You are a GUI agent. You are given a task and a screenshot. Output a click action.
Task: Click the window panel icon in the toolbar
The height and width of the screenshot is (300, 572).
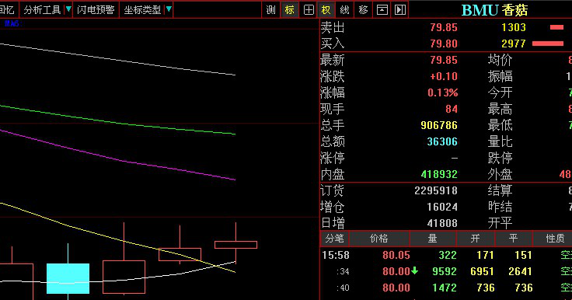click(382, 9)
